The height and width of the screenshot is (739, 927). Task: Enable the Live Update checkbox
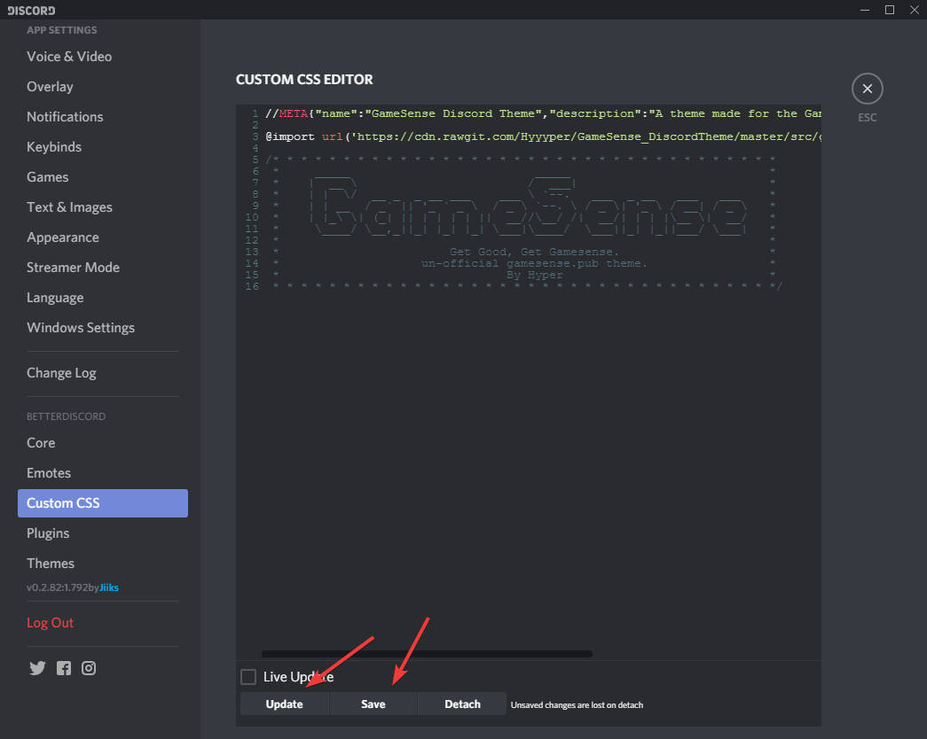point(249,677)
